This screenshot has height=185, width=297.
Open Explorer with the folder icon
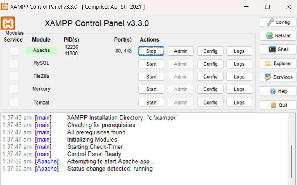coord(278,63)
